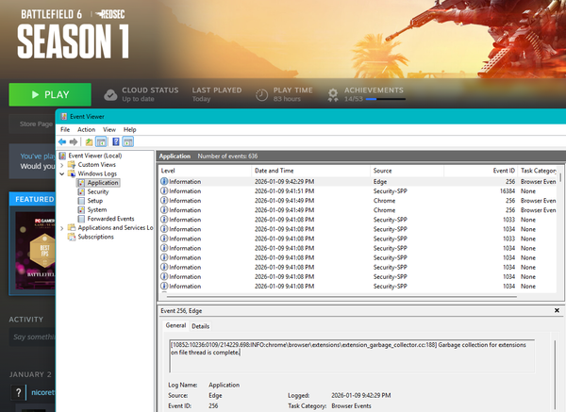
Task: Click the Forward arrow in Event Viewer toolbar
Action: 74,141
